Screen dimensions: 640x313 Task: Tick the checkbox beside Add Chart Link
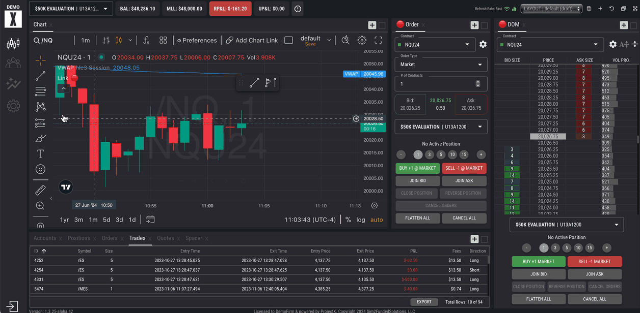(288, 40)
